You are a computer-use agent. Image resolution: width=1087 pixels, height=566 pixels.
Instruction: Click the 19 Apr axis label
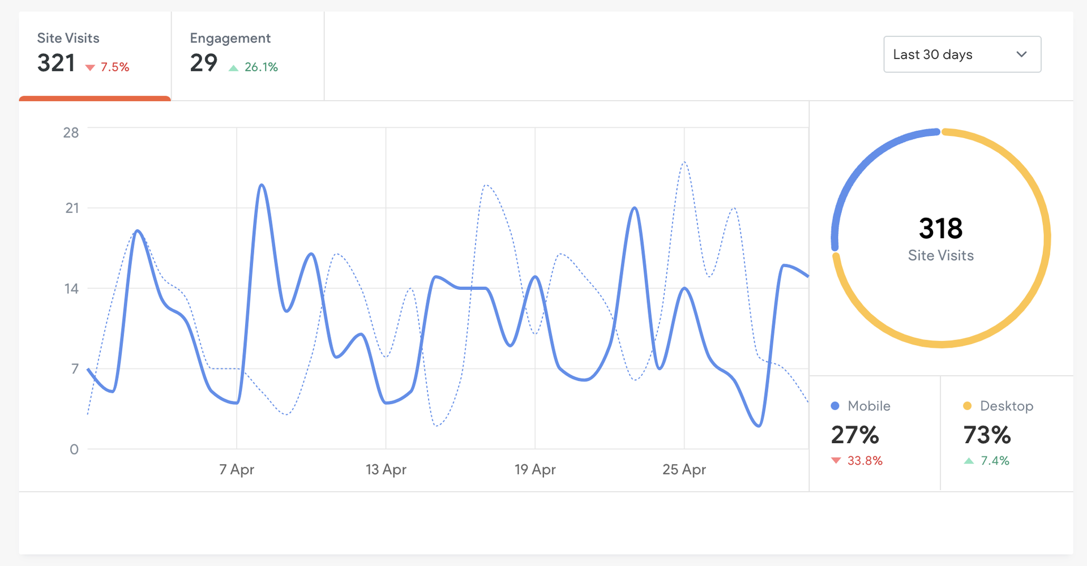tap(535, 469)
